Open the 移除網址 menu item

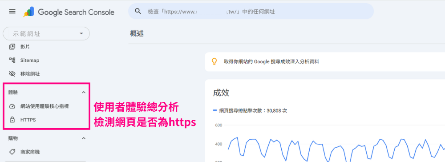(x=30, y=74)
